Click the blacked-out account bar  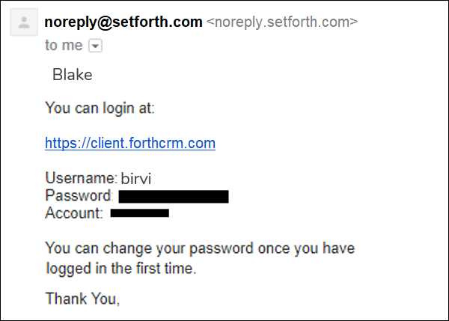tap(140, 213)
